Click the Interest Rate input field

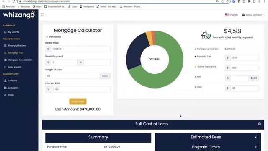tap(80, 89)
